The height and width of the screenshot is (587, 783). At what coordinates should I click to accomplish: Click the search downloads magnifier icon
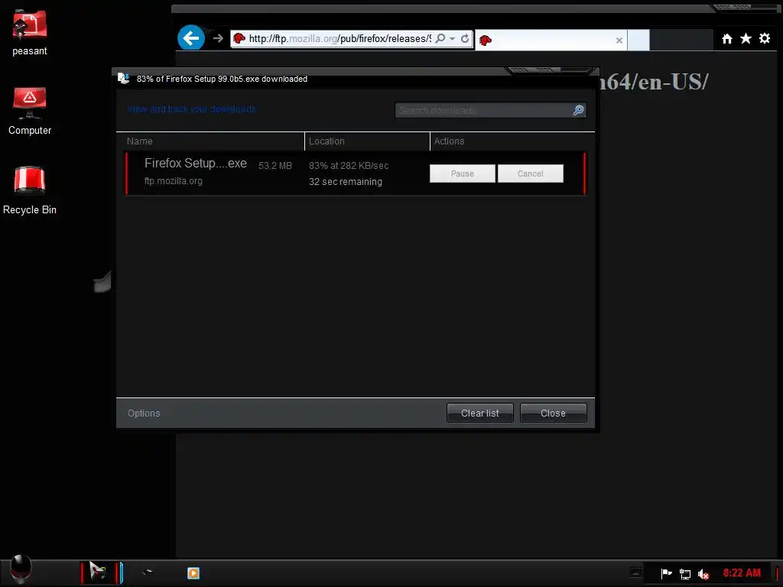pos(578,110)
